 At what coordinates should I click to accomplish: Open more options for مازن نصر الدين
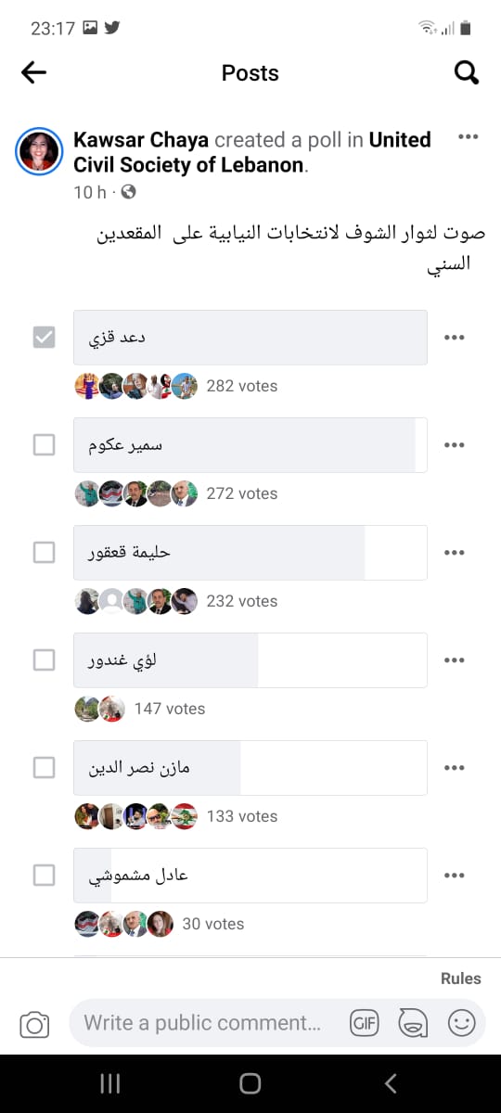pyautogui.click(x=454, y=768)
